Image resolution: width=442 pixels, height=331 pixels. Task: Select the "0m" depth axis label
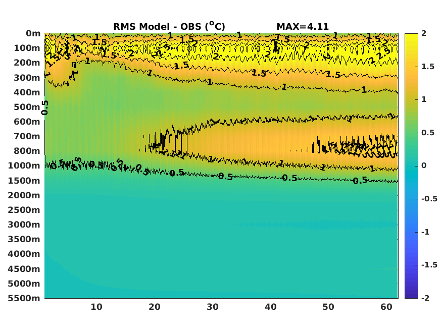(x=33, y=33)
